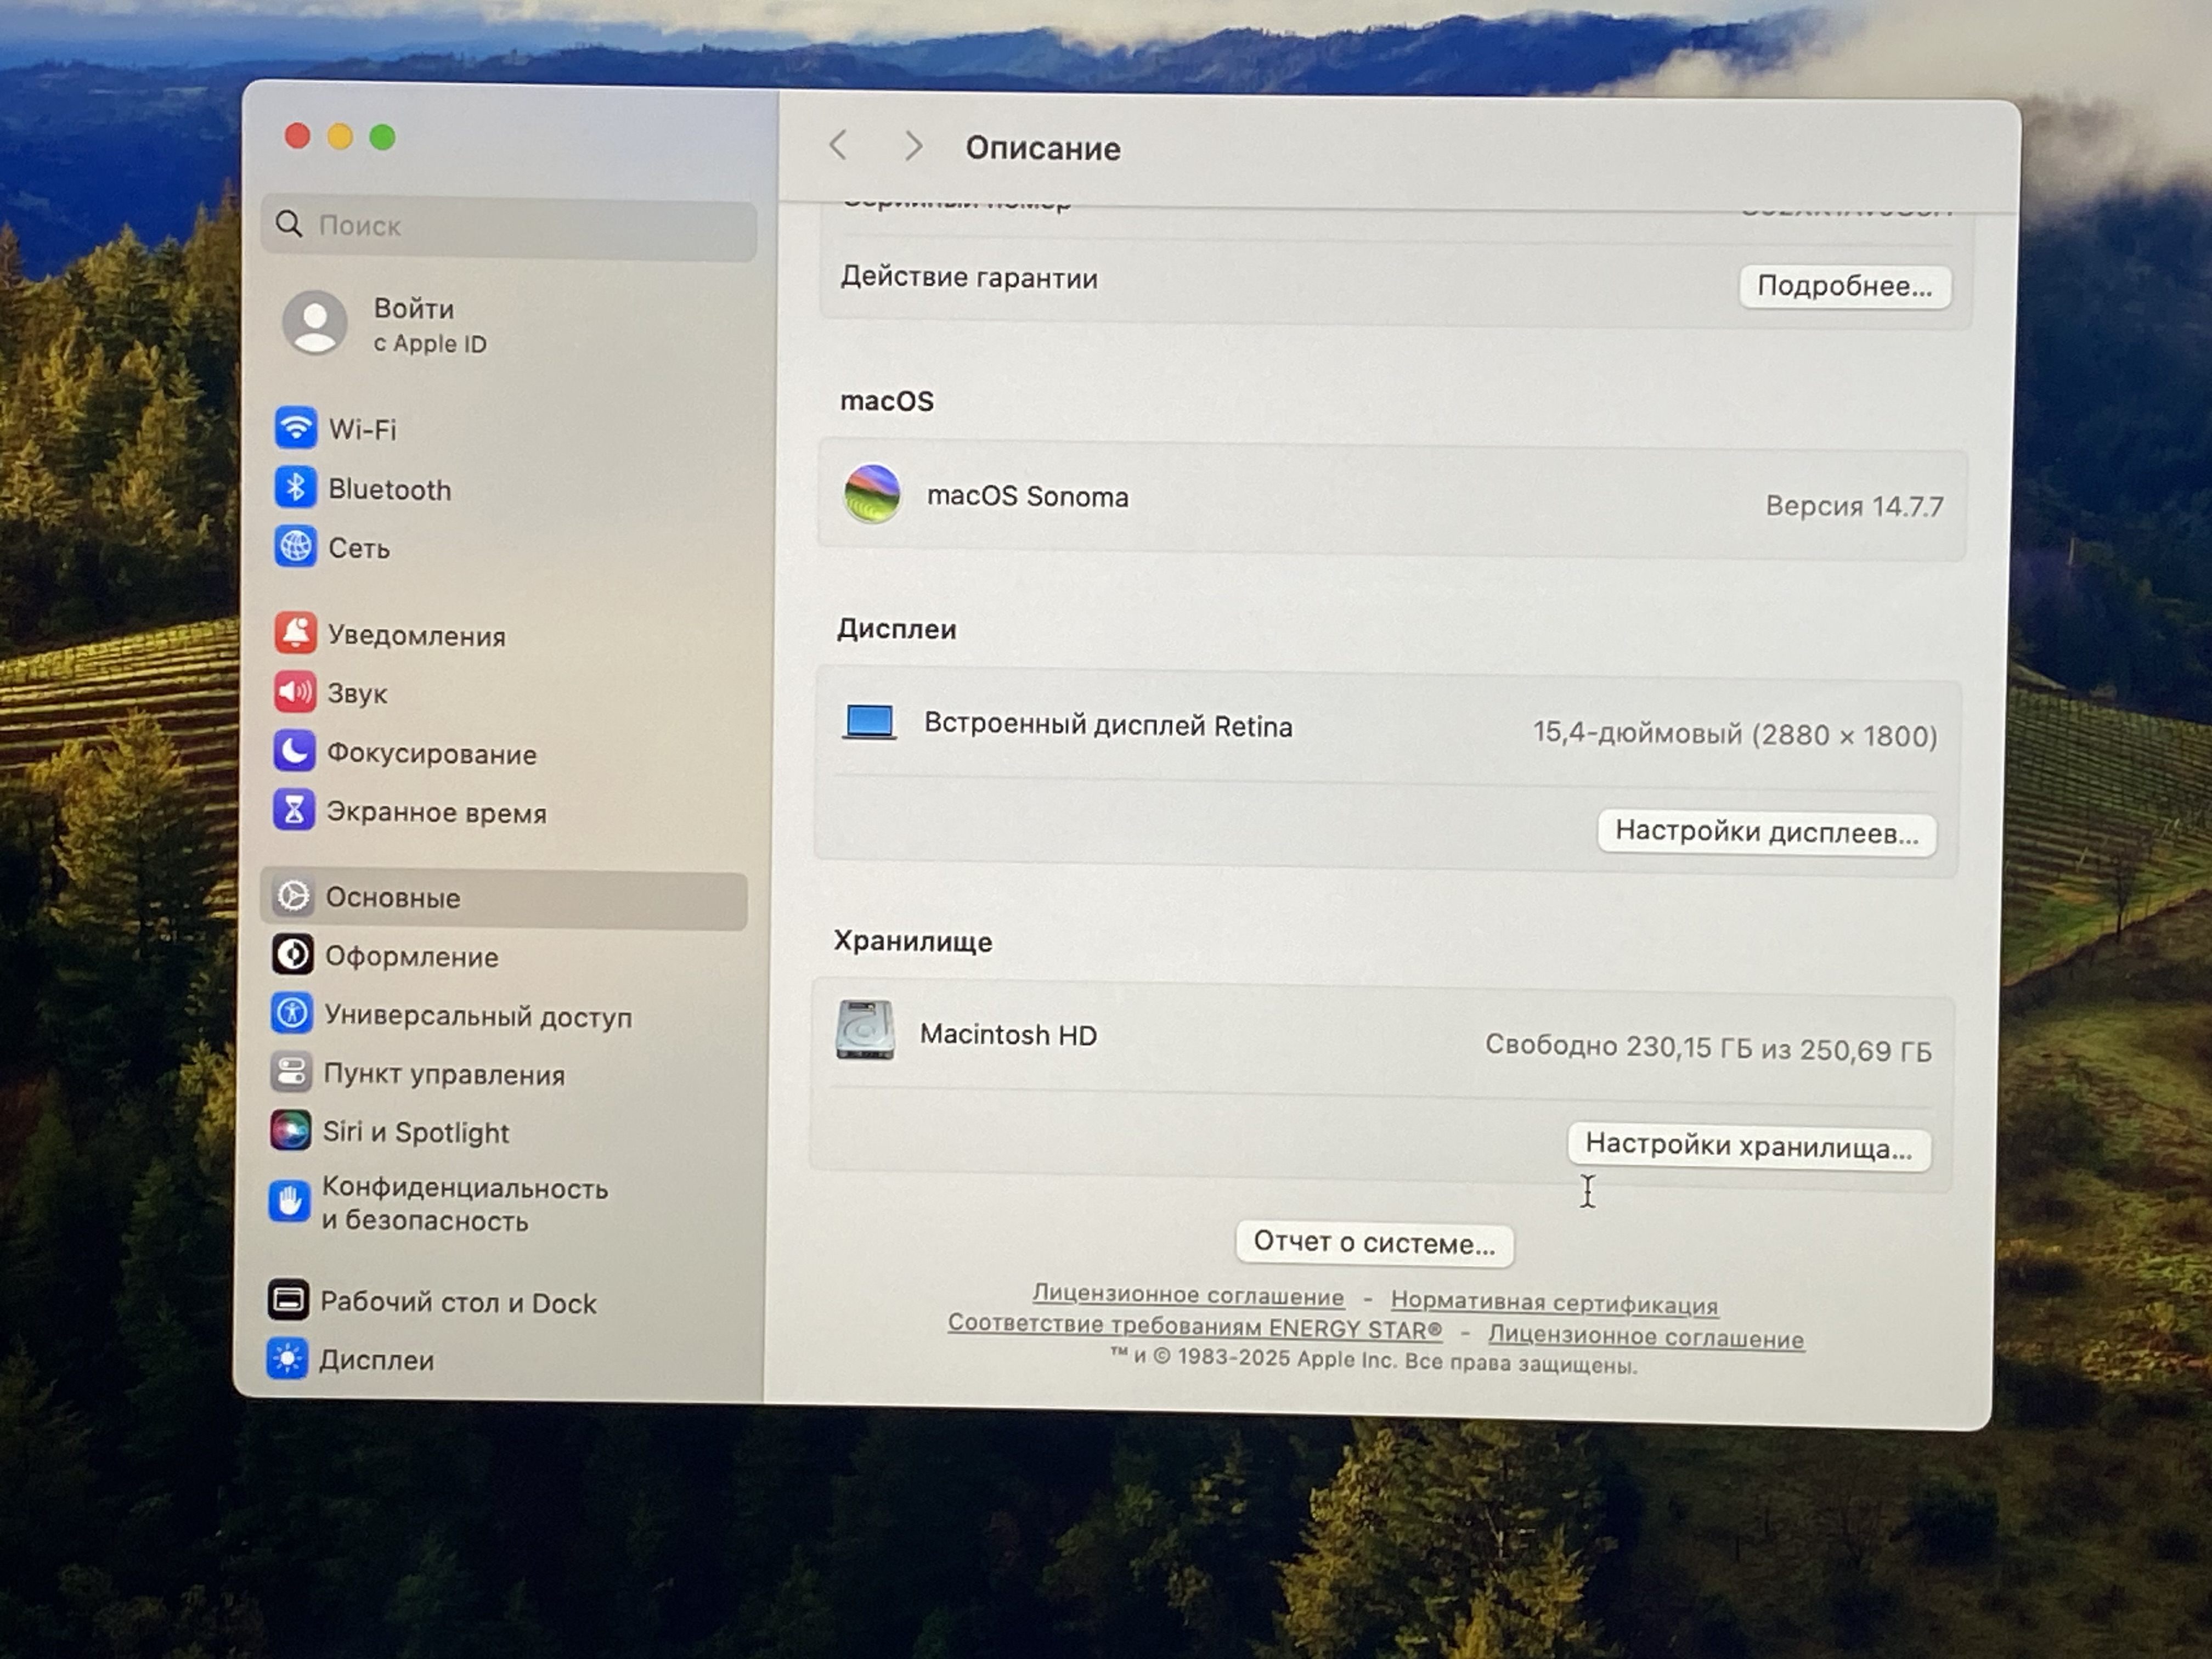Open Siri и Spotlight icon
2212x1659 pixels.
click(290, 1131)
